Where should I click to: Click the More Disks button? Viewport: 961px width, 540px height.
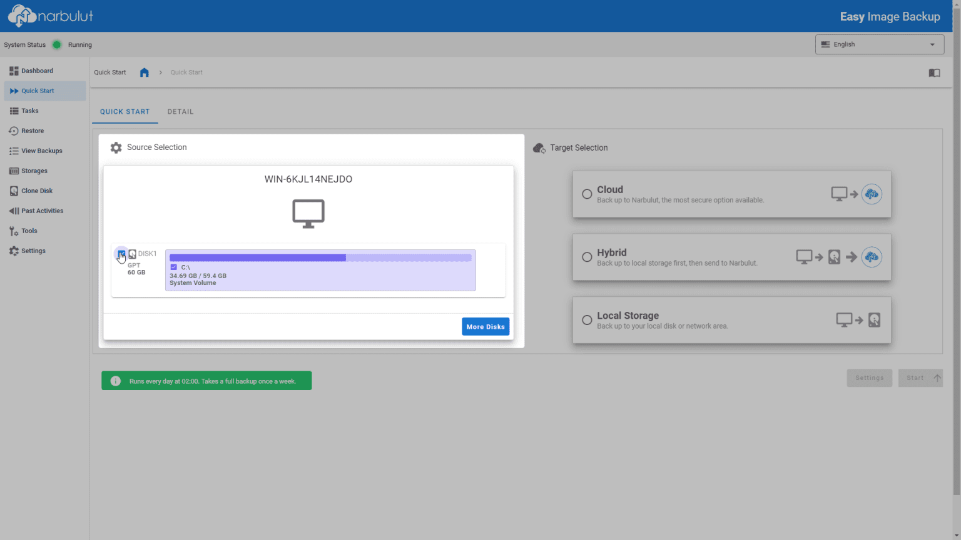pyautogui.click(x=486, y=326)
